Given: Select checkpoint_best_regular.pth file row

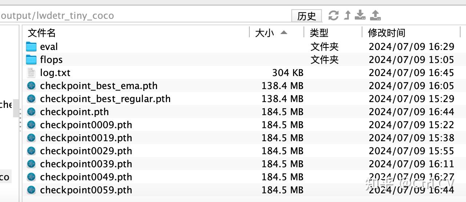Looking at the screenshot, I should tap(244, 99).
